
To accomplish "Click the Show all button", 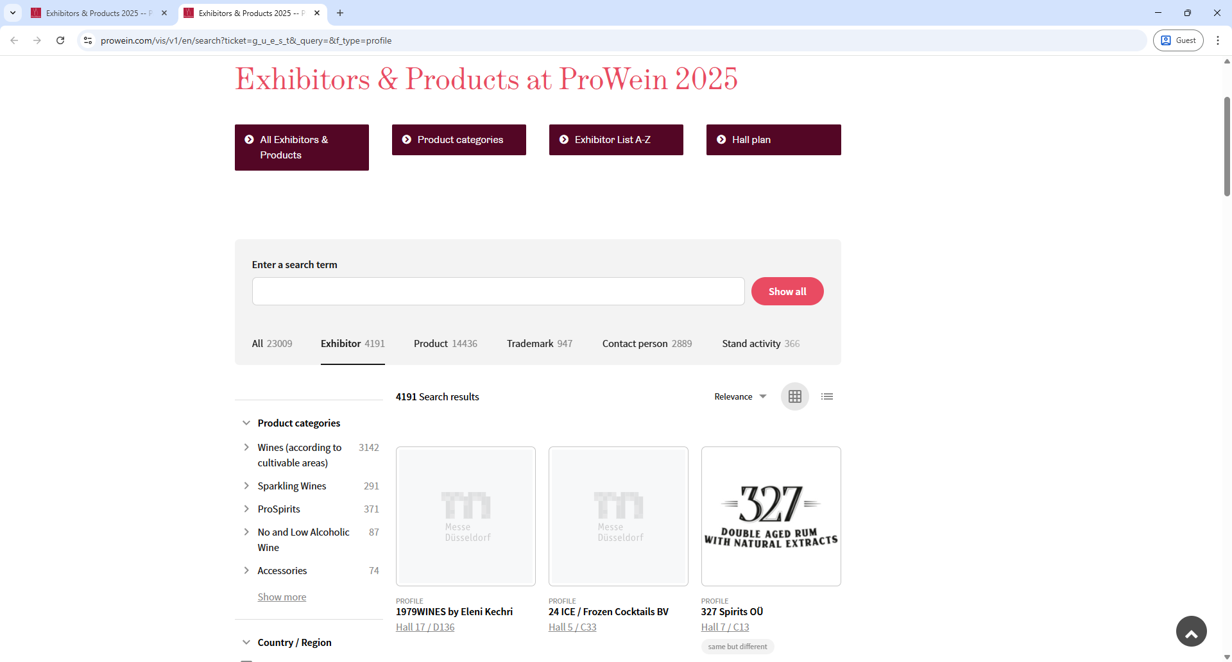I will click(x=787, y=291).
